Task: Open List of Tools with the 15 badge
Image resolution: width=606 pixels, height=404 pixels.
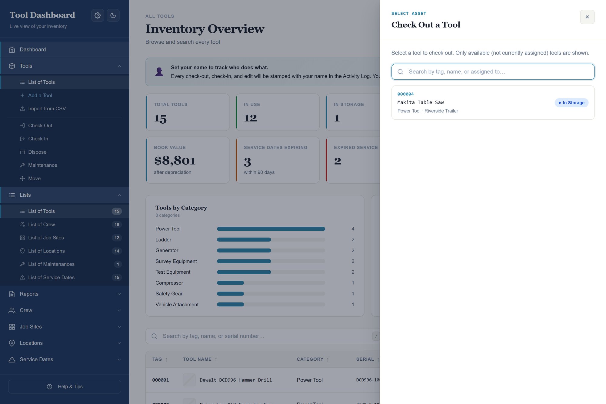Action: pyautogui.click(x=65, y=211)
